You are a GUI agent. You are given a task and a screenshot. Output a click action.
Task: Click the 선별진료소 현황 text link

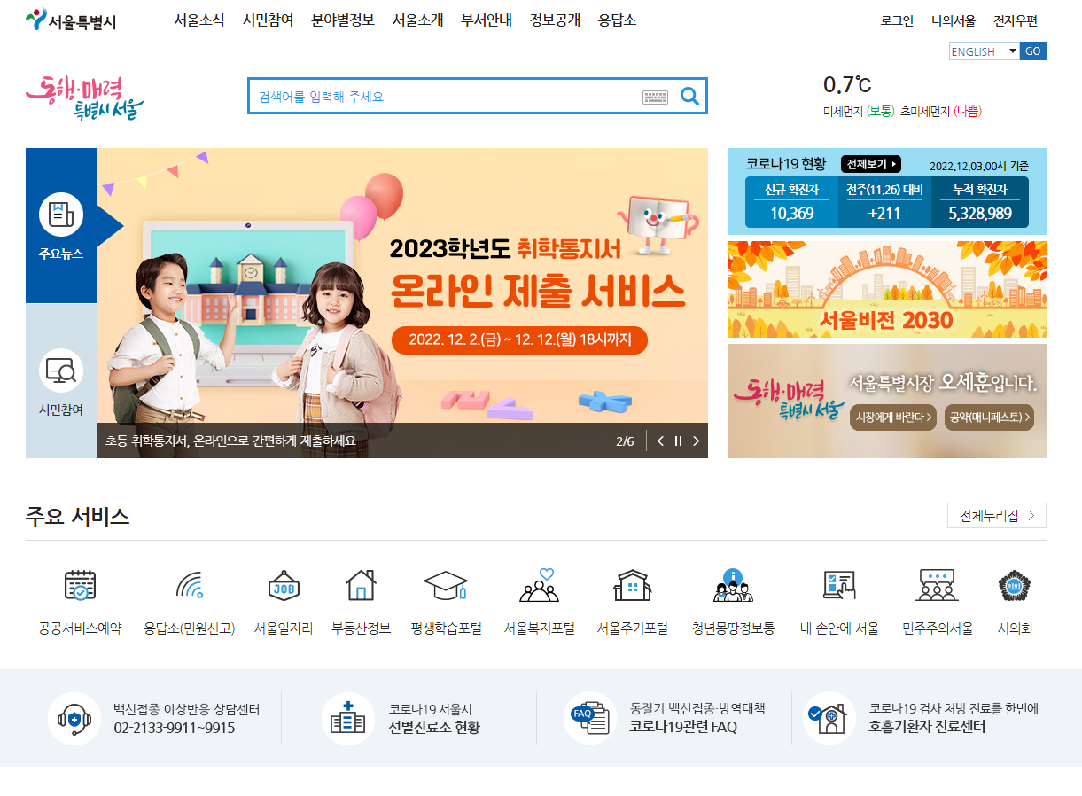pos(434,728)
